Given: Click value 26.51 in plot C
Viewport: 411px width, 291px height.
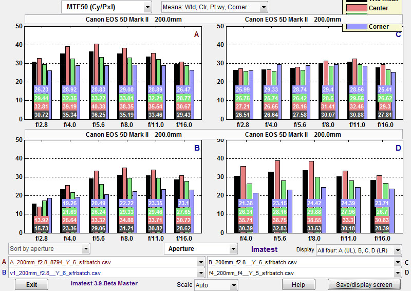Looking at the screenshot, I should [x=242, y=115].
